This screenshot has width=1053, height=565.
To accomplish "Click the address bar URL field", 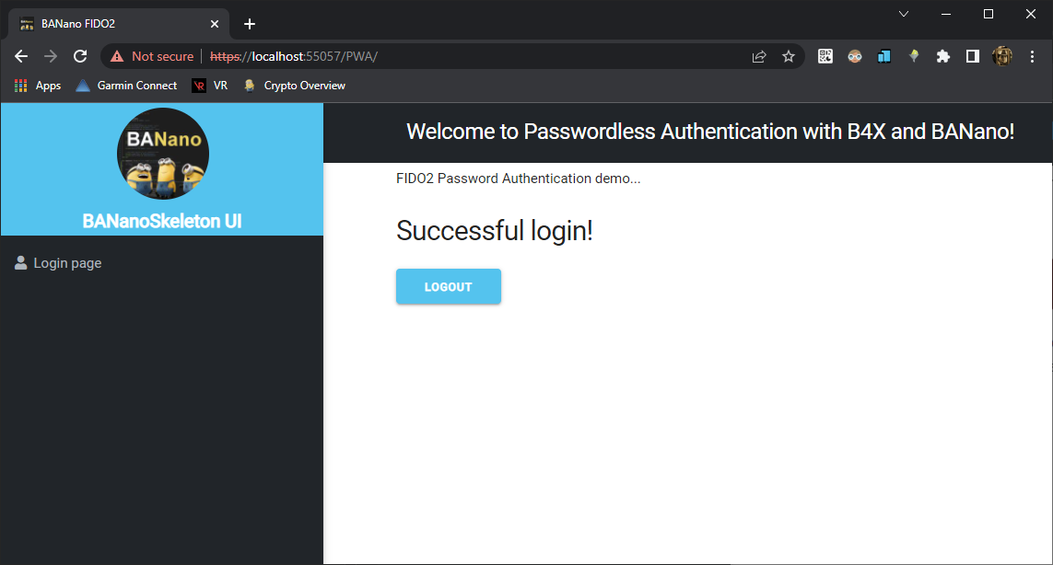I will [x=507, y=56].
